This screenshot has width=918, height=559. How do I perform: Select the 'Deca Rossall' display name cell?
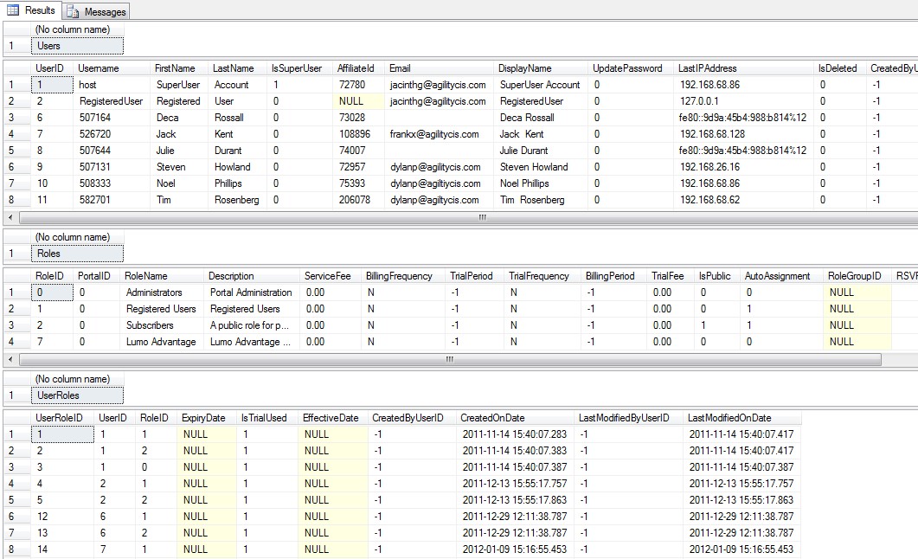(541, 118)
